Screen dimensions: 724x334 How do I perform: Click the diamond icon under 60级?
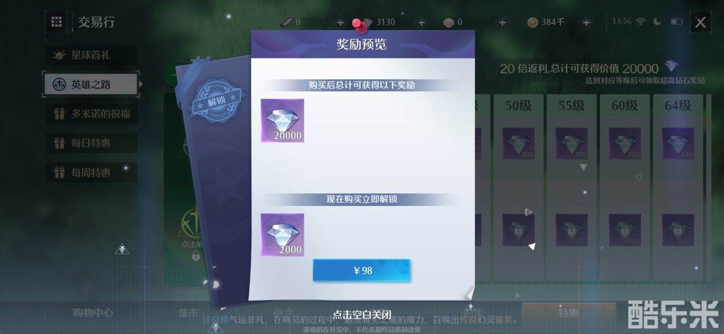[624, 144]
